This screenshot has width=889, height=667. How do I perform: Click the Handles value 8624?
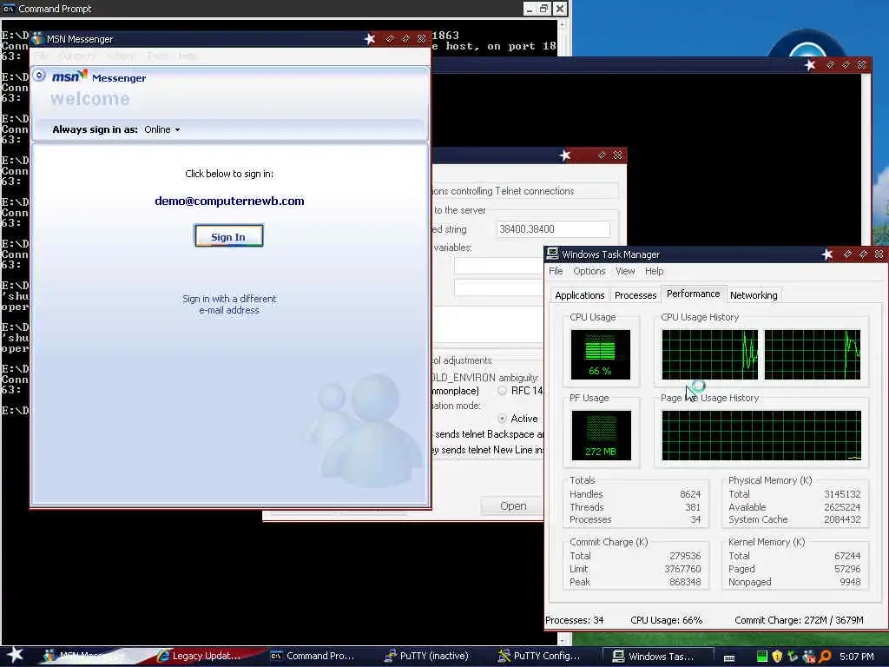tap(690, 494)
